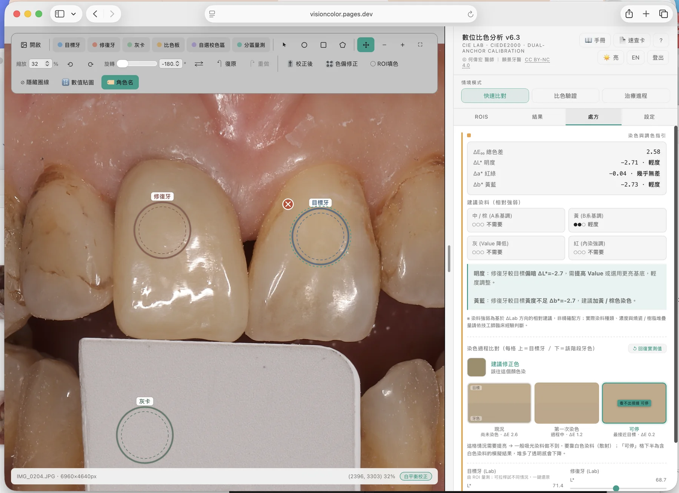Select the 灰卡 gray card ROI type

pyautogui.click(x=136, y=45)
